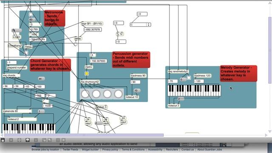Screen dimensions: 272x153
Task: Click the yellow bang button in Percussion generator
Action: point(87,74)
